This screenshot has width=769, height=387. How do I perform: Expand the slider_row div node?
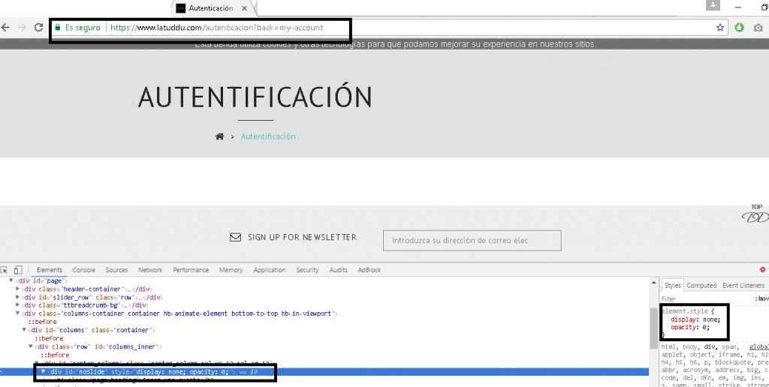click(x=18, y=297)
